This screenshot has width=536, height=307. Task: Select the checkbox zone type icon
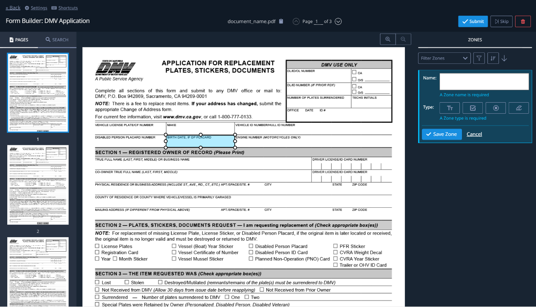pos(473,108)
